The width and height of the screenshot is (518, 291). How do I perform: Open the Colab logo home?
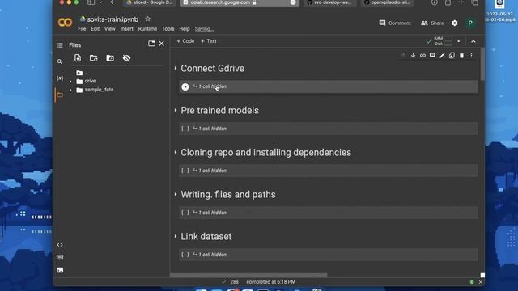pos(65,22)
